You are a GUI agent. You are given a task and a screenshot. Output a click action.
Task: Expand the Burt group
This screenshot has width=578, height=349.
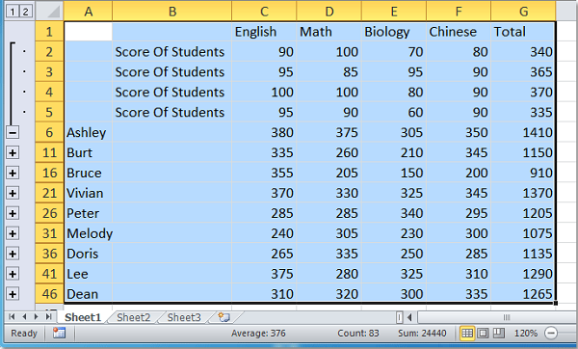(13, 152)
